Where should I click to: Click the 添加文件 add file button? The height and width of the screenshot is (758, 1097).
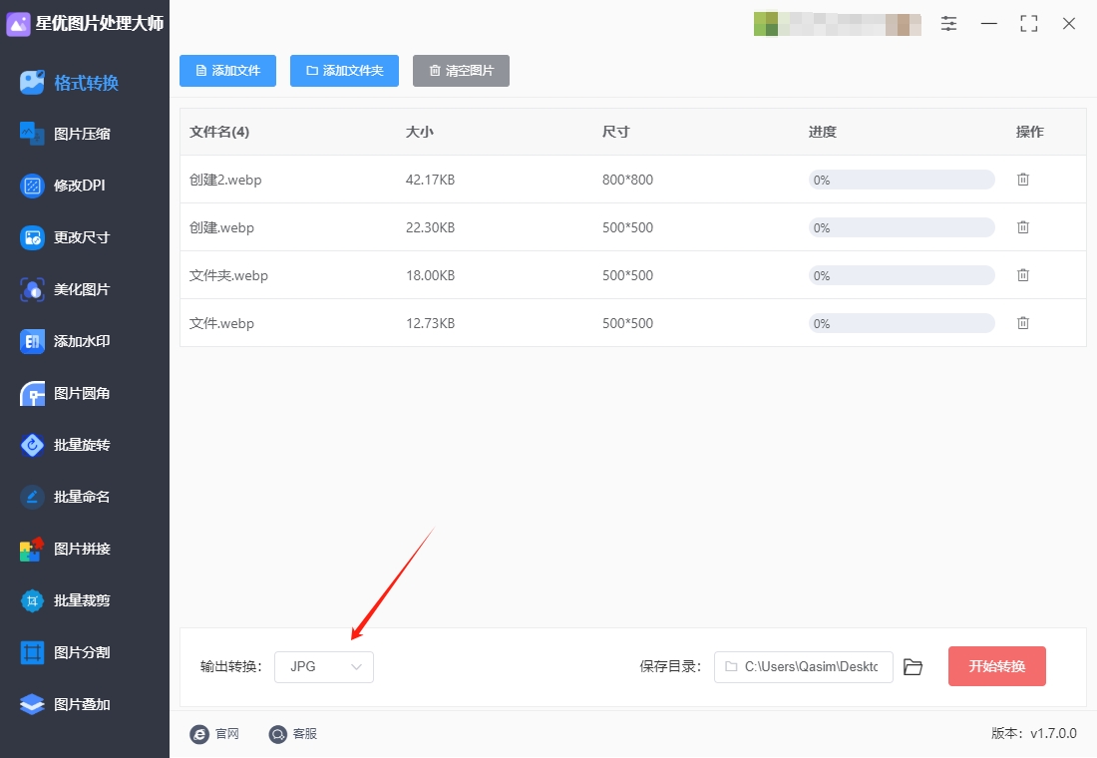(227, 71)
